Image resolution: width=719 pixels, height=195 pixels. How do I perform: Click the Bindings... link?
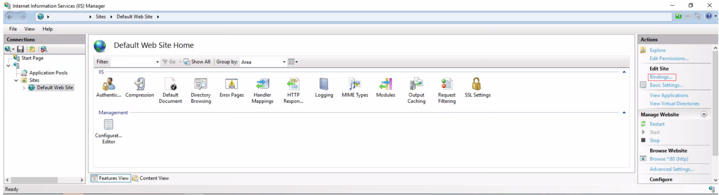[661, 77]
